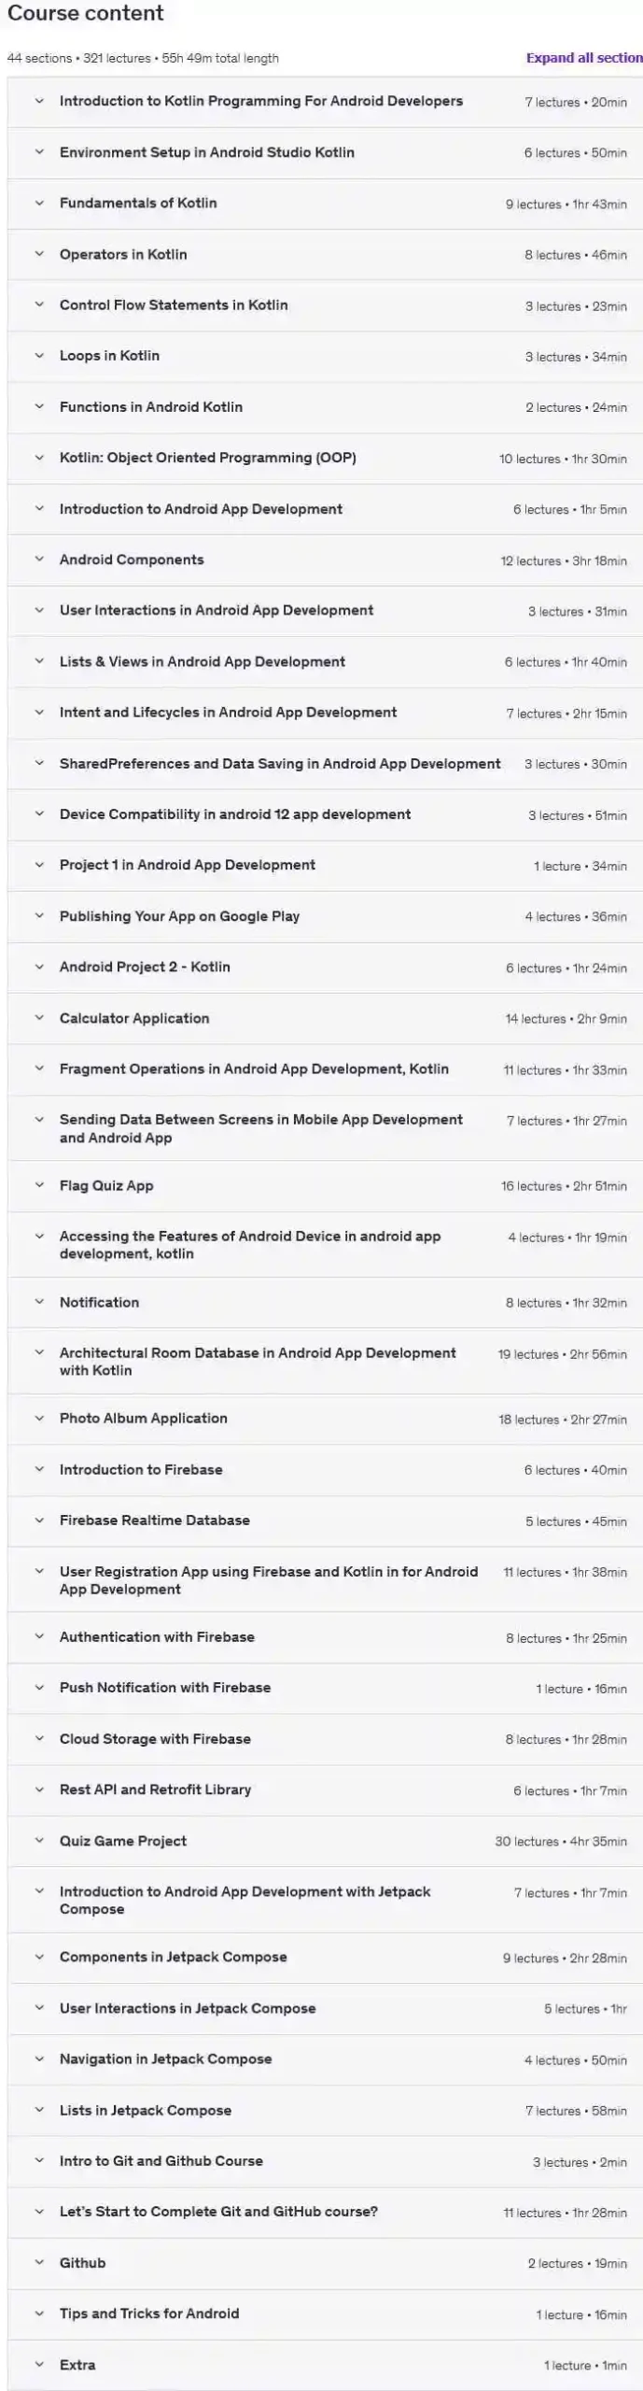Click Notification section chevron icon
643x2391 pixels.
tap(39, 1302)
